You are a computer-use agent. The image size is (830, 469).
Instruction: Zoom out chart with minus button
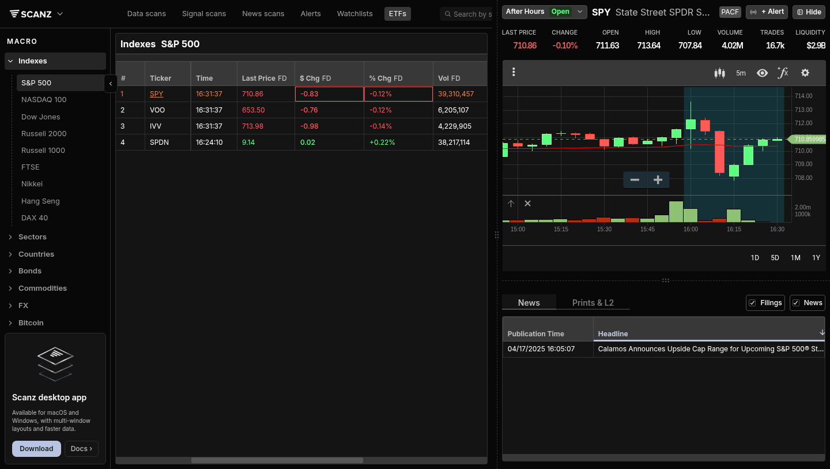[635, 180]
